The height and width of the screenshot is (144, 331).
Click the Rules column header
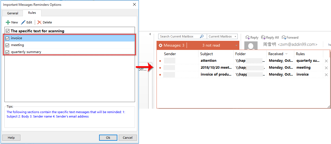(x=300, y=54)
